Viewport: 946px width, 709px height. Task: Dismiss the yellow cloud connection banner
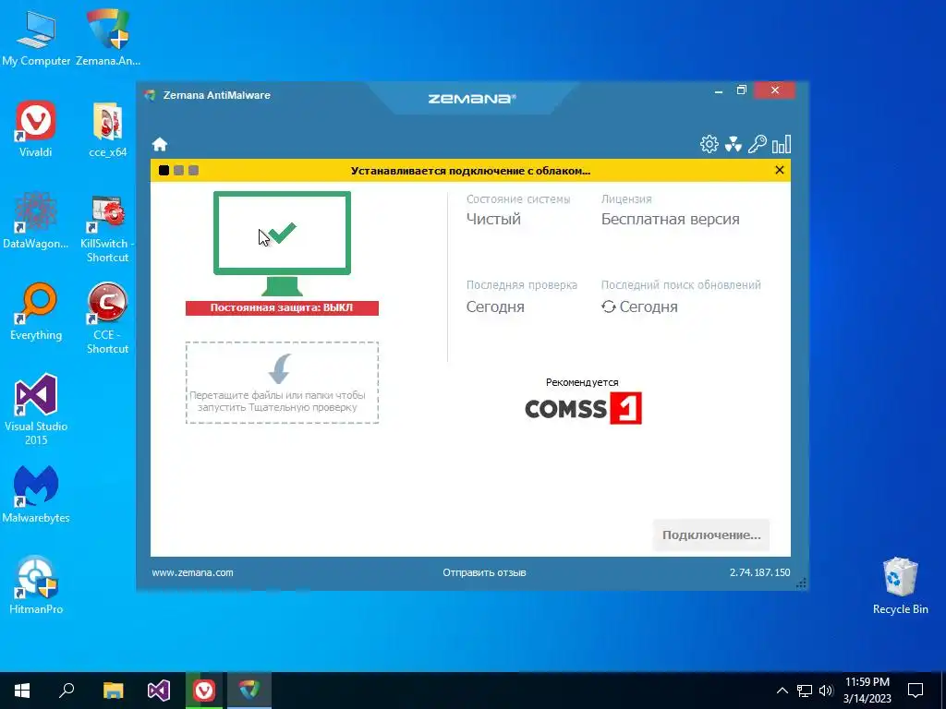779,170
